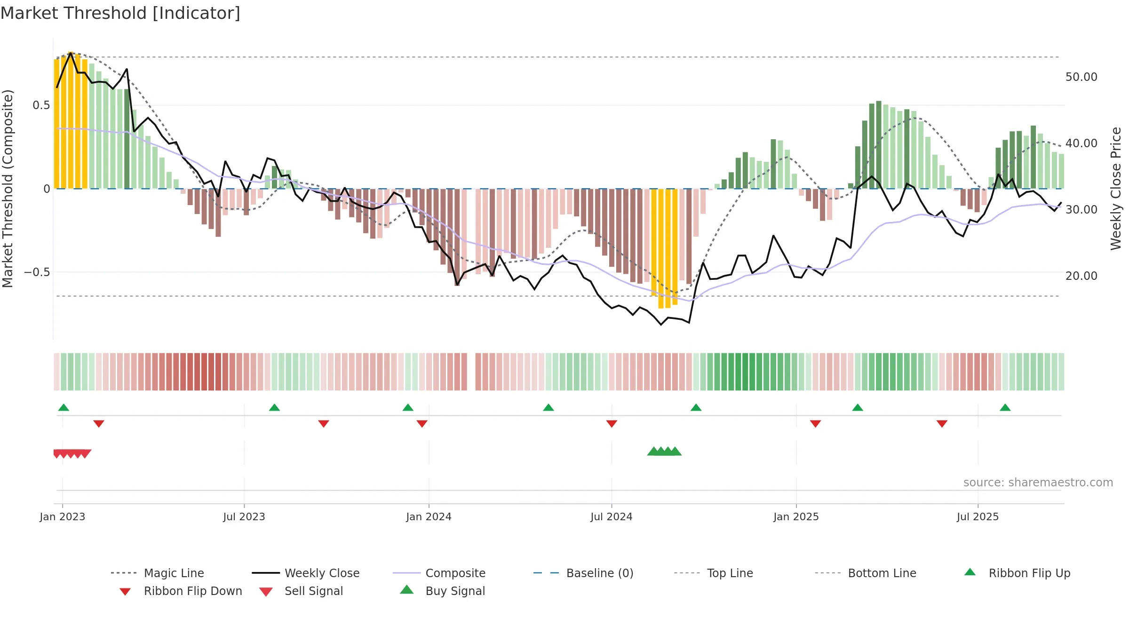Toggle the Baseline (0) legend entry

click(x=583, y=573)
